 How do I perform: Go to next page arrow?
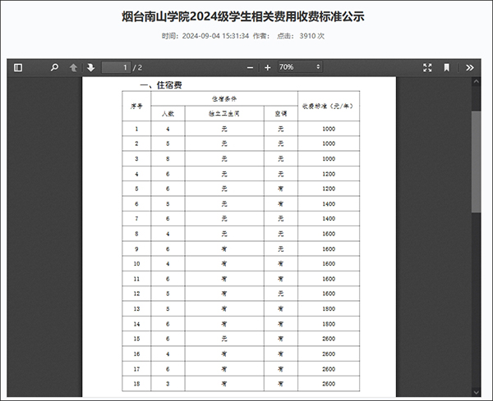[x=91, y=67]
